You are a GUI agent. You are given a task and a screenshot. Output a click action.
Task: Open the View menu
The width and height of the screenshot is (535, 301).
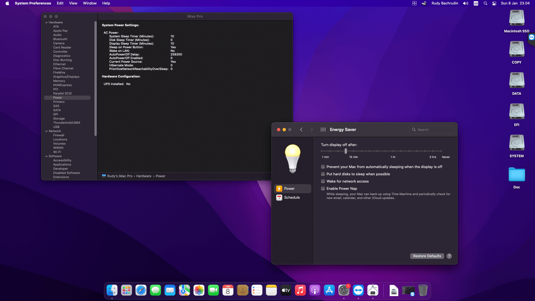pyautogui.click(x=73, y=3)
